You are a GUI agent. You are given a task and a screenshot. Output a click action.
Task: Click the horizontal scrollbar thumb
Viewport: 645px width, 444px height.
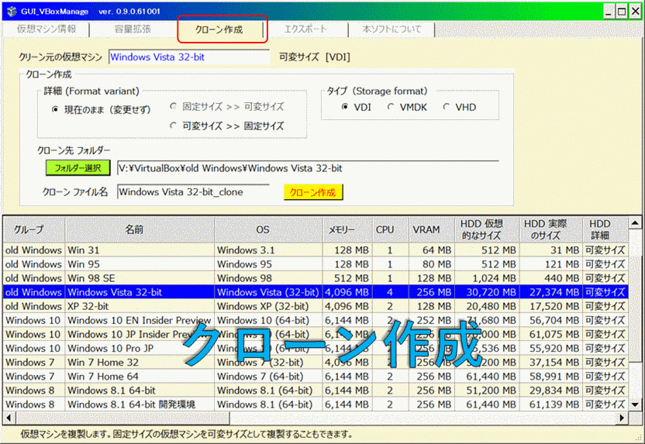click(122, 418)
